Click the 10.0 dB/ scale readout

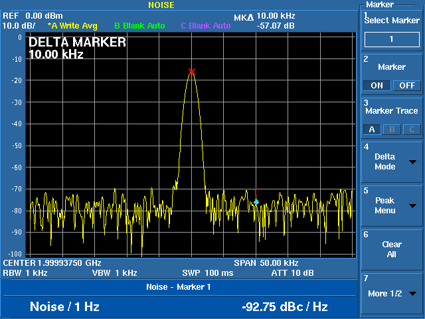pos(19,26)
